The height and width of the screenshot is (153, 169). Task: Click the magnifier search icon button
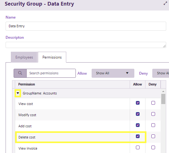click(x=20, y=73)
